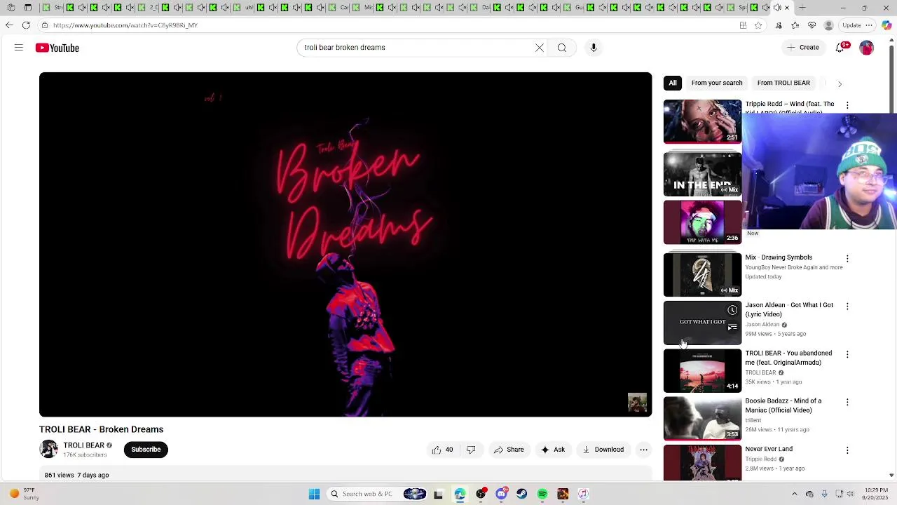Viewport: 897px width, 505px height.
Task: Select the From TROLI BEAR chip
Action: coord(783,83)
